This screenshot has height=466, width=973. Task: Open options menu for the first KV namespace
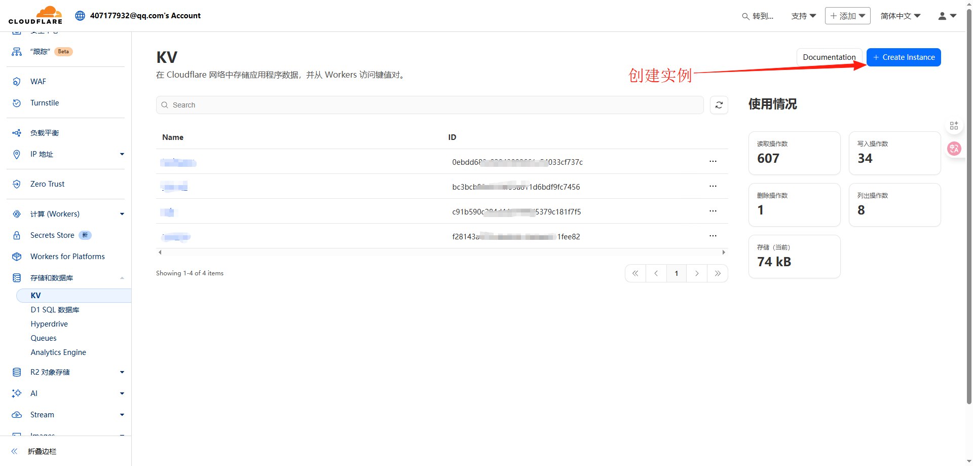click(x=713, y=161)
